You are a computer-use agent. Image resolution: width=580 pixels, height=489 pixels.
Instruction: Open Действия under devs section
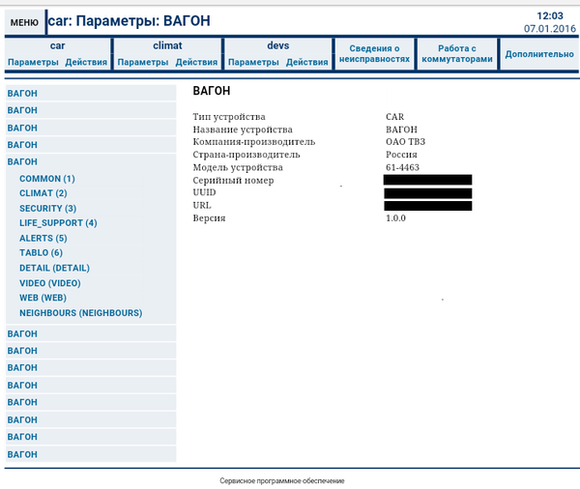(307, 62)
